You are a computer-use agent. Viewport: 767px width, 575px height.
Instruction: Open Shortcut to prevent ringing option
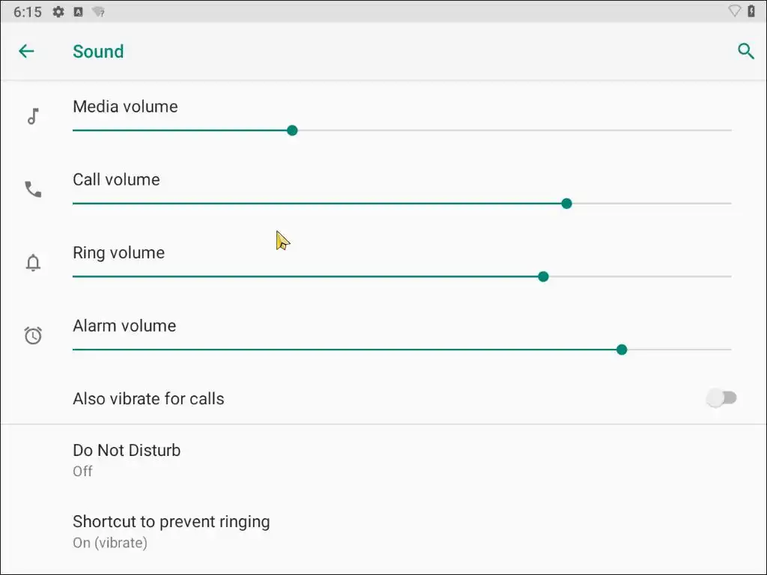pyautogui.click(x=171, y=531)
